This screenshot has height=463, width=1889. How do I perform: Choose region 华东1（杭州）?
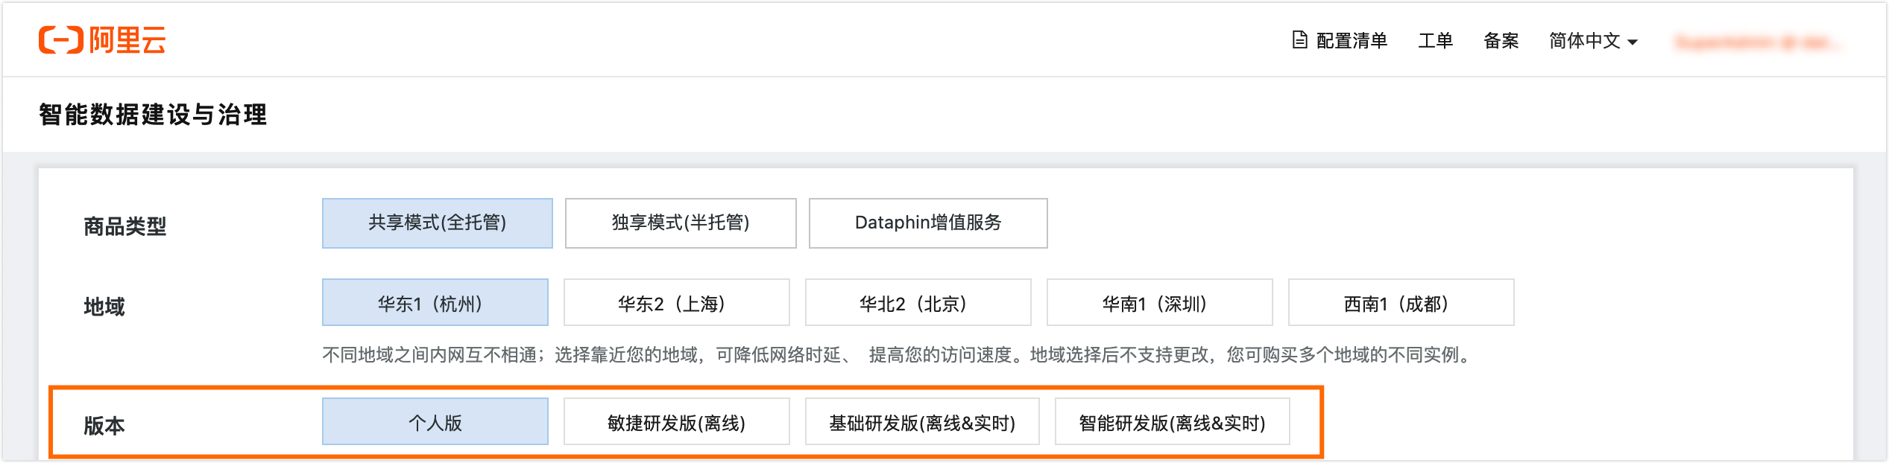435,302
